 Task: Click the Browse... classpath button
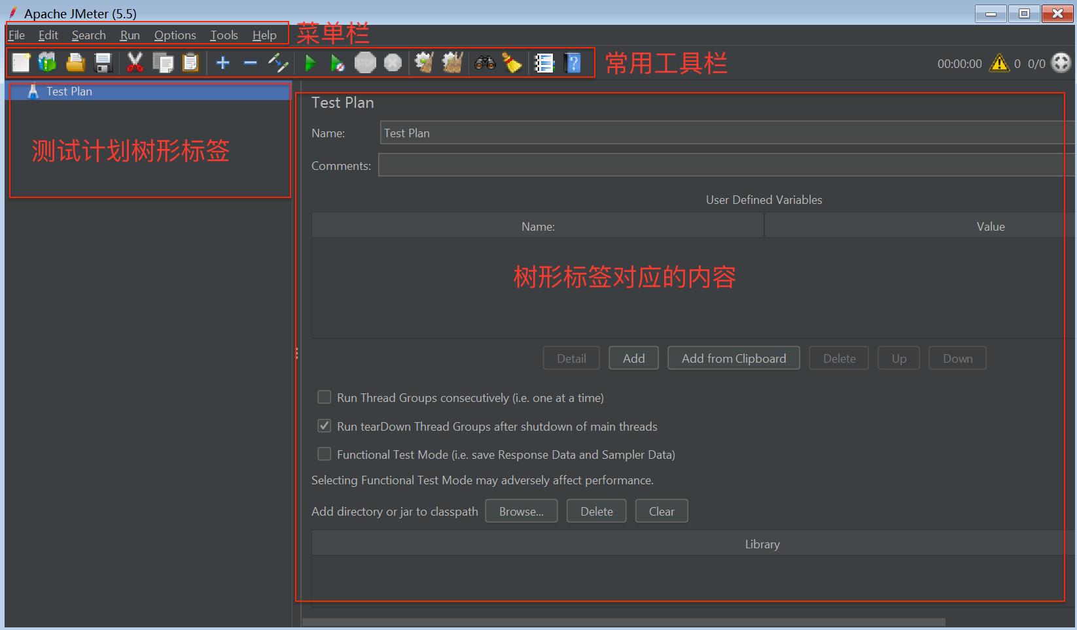tap(521, 511)
